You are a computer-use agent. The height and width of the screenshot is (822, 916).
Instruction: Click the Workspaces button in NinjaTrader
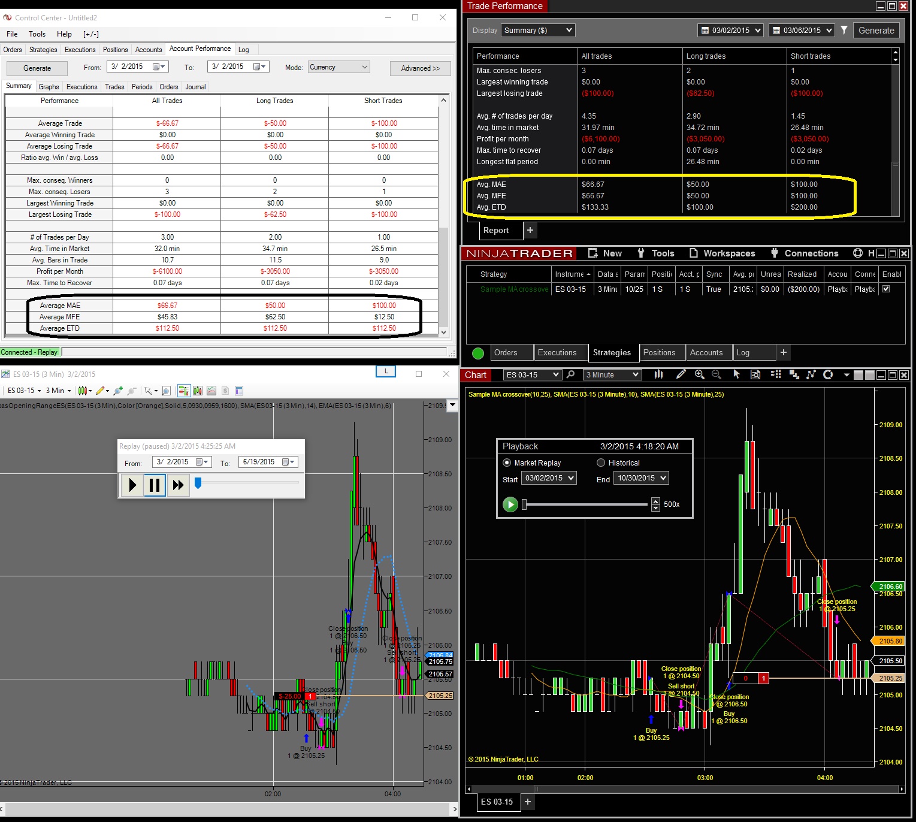coord(722,253)
